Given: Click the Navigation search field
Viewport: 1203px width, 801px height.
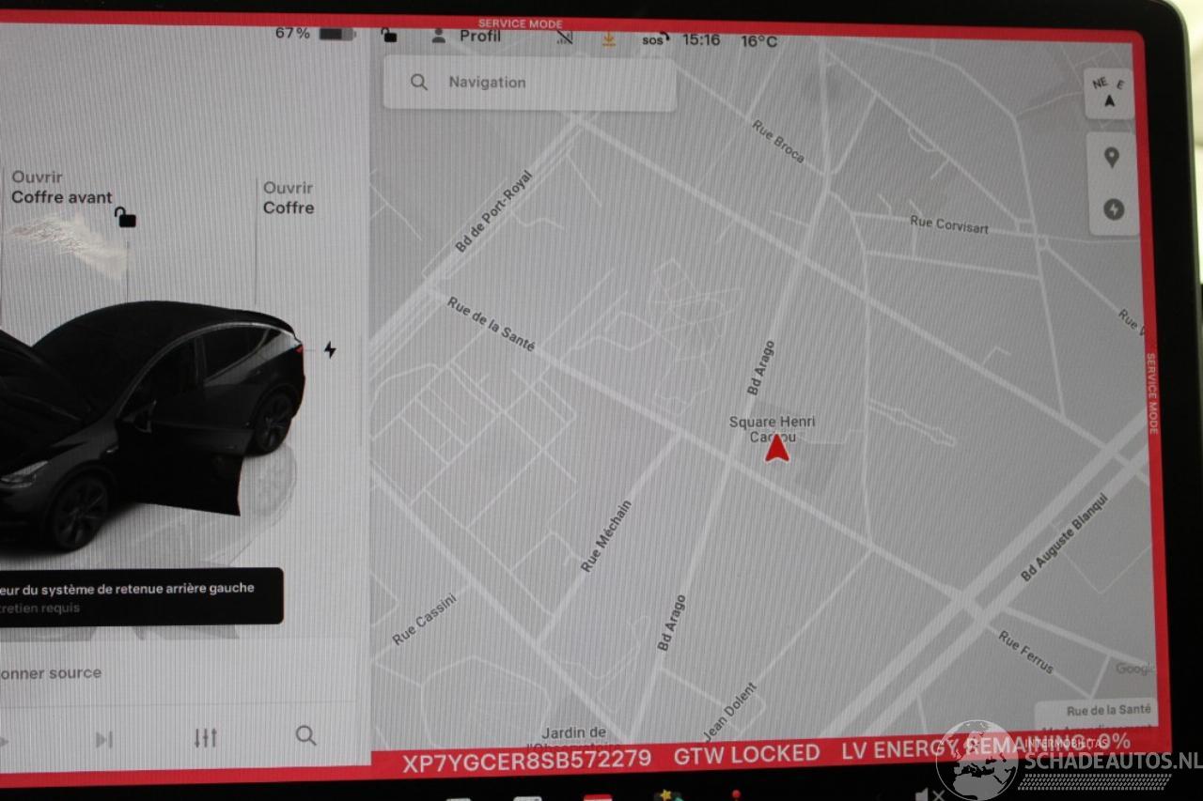Looking at the screenshot, I should point(529,83).
